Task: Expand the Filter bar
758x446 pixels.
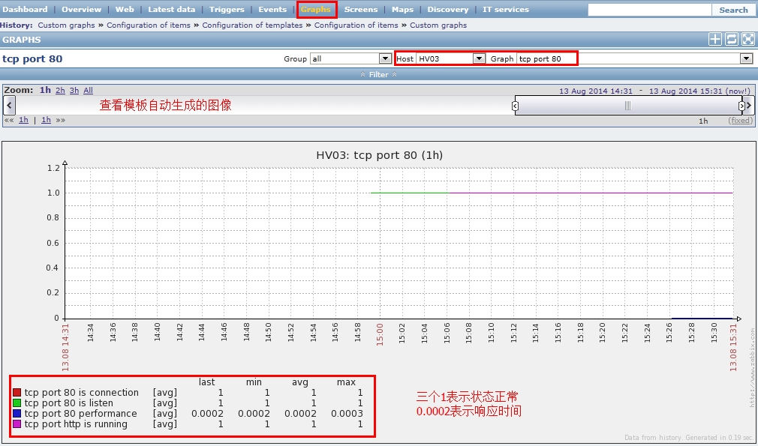Action: 378,75
